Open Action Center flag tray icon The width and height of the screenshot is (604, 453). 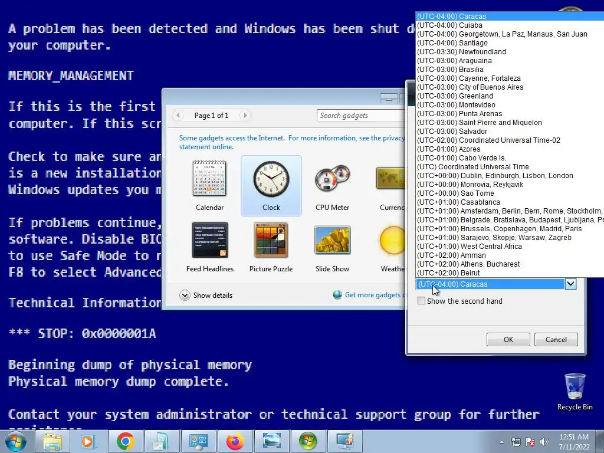[x=530, y=442]
